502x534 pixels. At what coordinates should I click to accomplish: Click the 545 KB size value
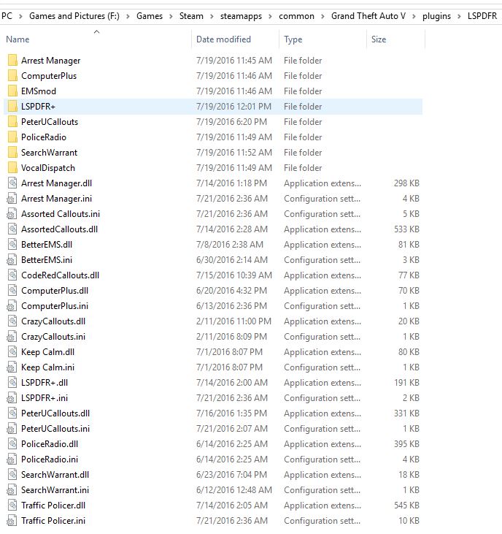[406, 505]
